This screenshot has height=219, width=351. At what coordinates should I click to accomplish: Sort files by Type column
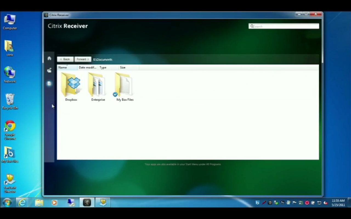[108, 67]
